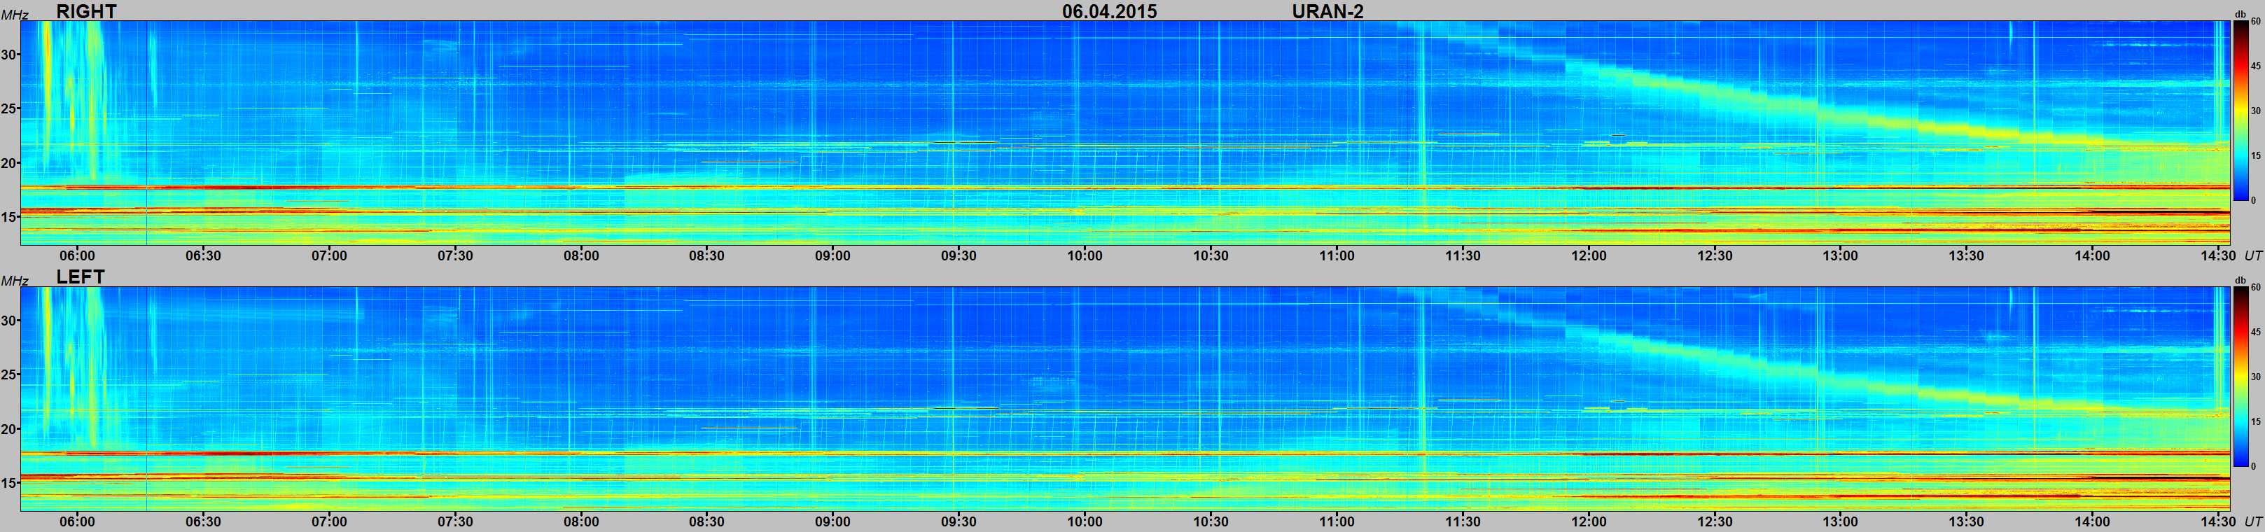Image resolution: width=2265 pixels, height=532 pixels.
Task: Click the 25 MHz tick in RIGHT panel
Action: click(x=9, y=109)
